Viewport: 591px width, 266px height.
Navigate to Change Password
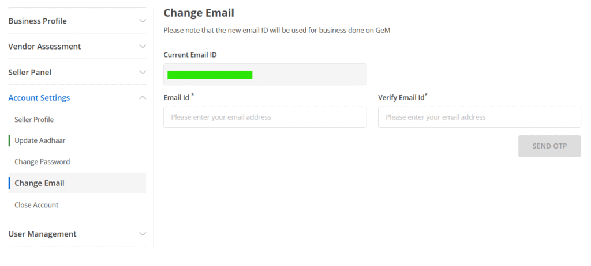coord(42,162)
